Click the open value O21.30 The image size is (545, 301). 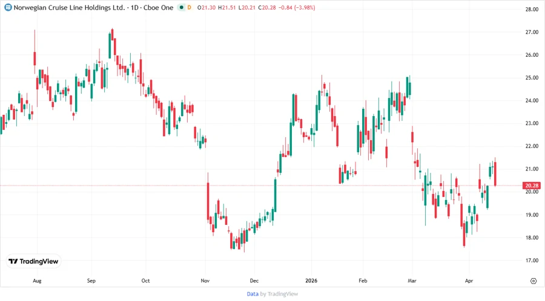click(206, 7)
